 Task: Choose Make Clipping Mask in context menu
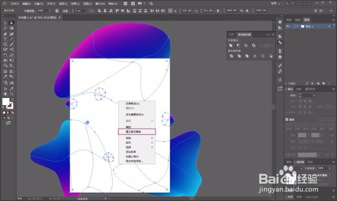click(137, 132)
